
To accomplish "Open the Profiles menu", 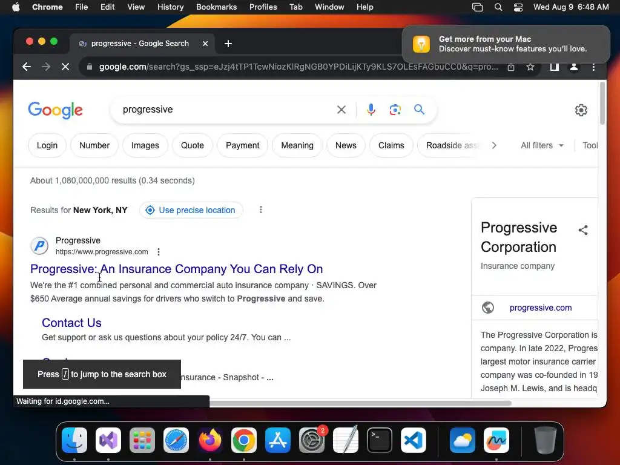I will pyautogui.click(x=263, y=7).
